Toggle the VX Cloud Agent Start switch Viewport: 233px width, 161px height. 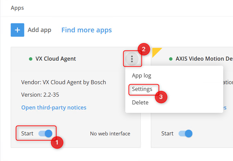pos(45,133)
